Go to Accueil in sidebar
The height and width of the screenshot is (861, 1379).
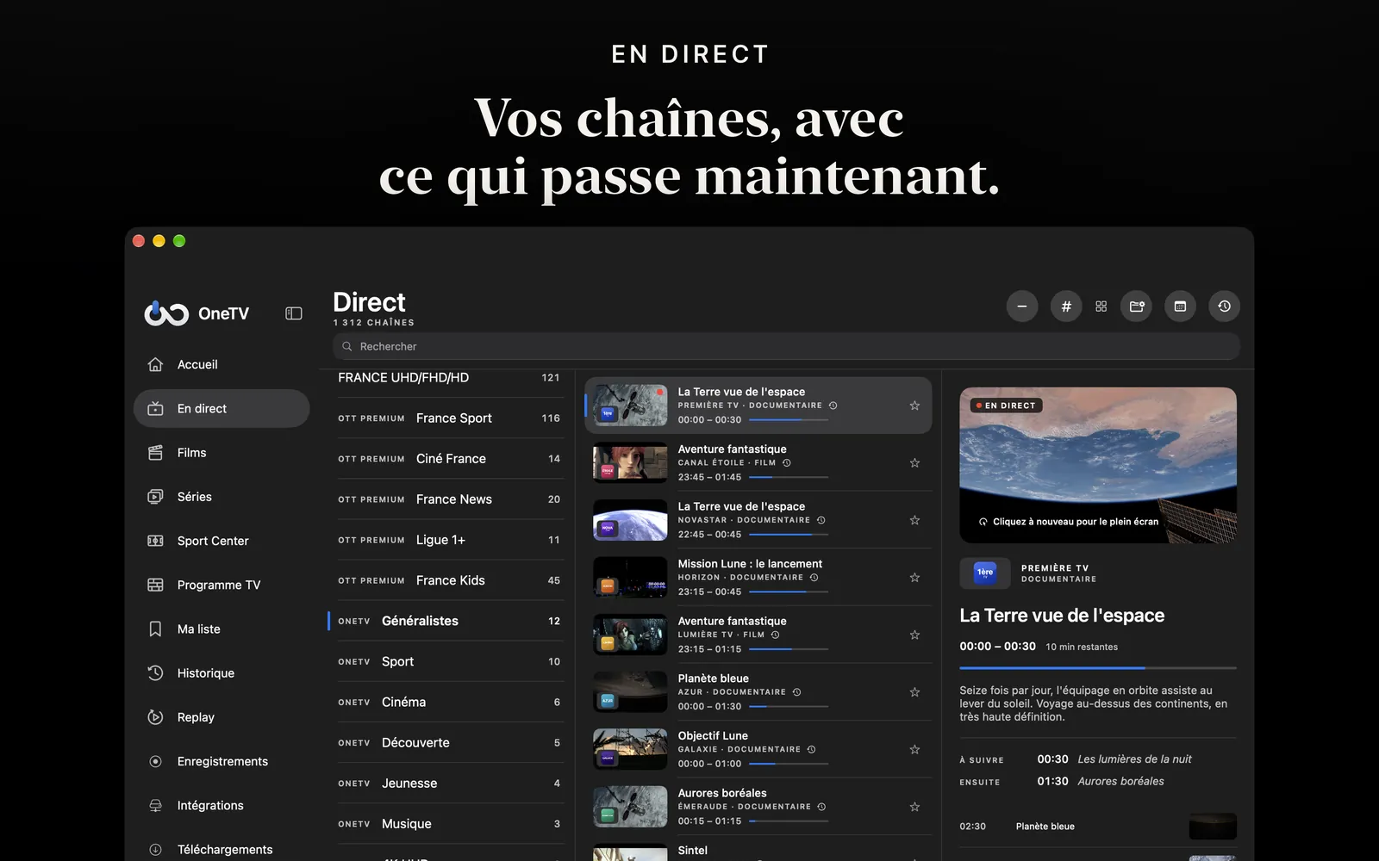click(222, 364)
